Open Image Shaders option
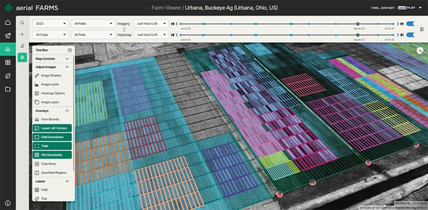This screenshot has width=428, height=210. tap(51, 76)
